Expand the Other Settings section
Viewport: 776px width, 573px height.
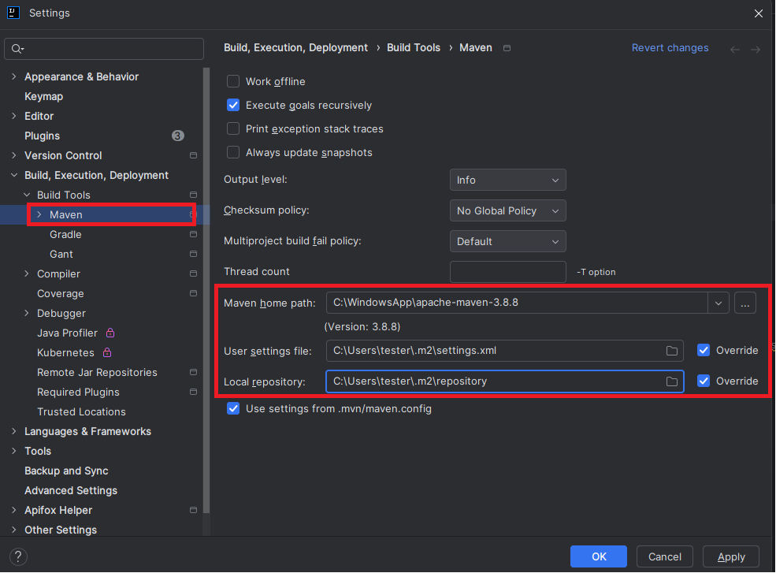tap(14, 530)
